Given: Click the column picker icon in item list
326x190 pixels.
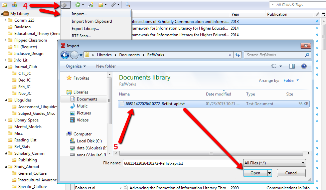Looking at the screenshot, I should [324, 14].
